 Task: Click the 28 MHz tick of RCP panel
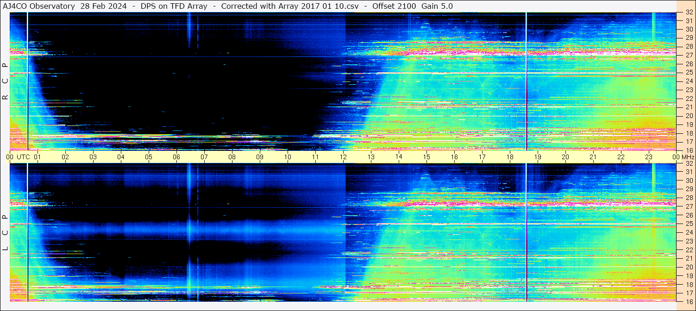click(689, 46)
